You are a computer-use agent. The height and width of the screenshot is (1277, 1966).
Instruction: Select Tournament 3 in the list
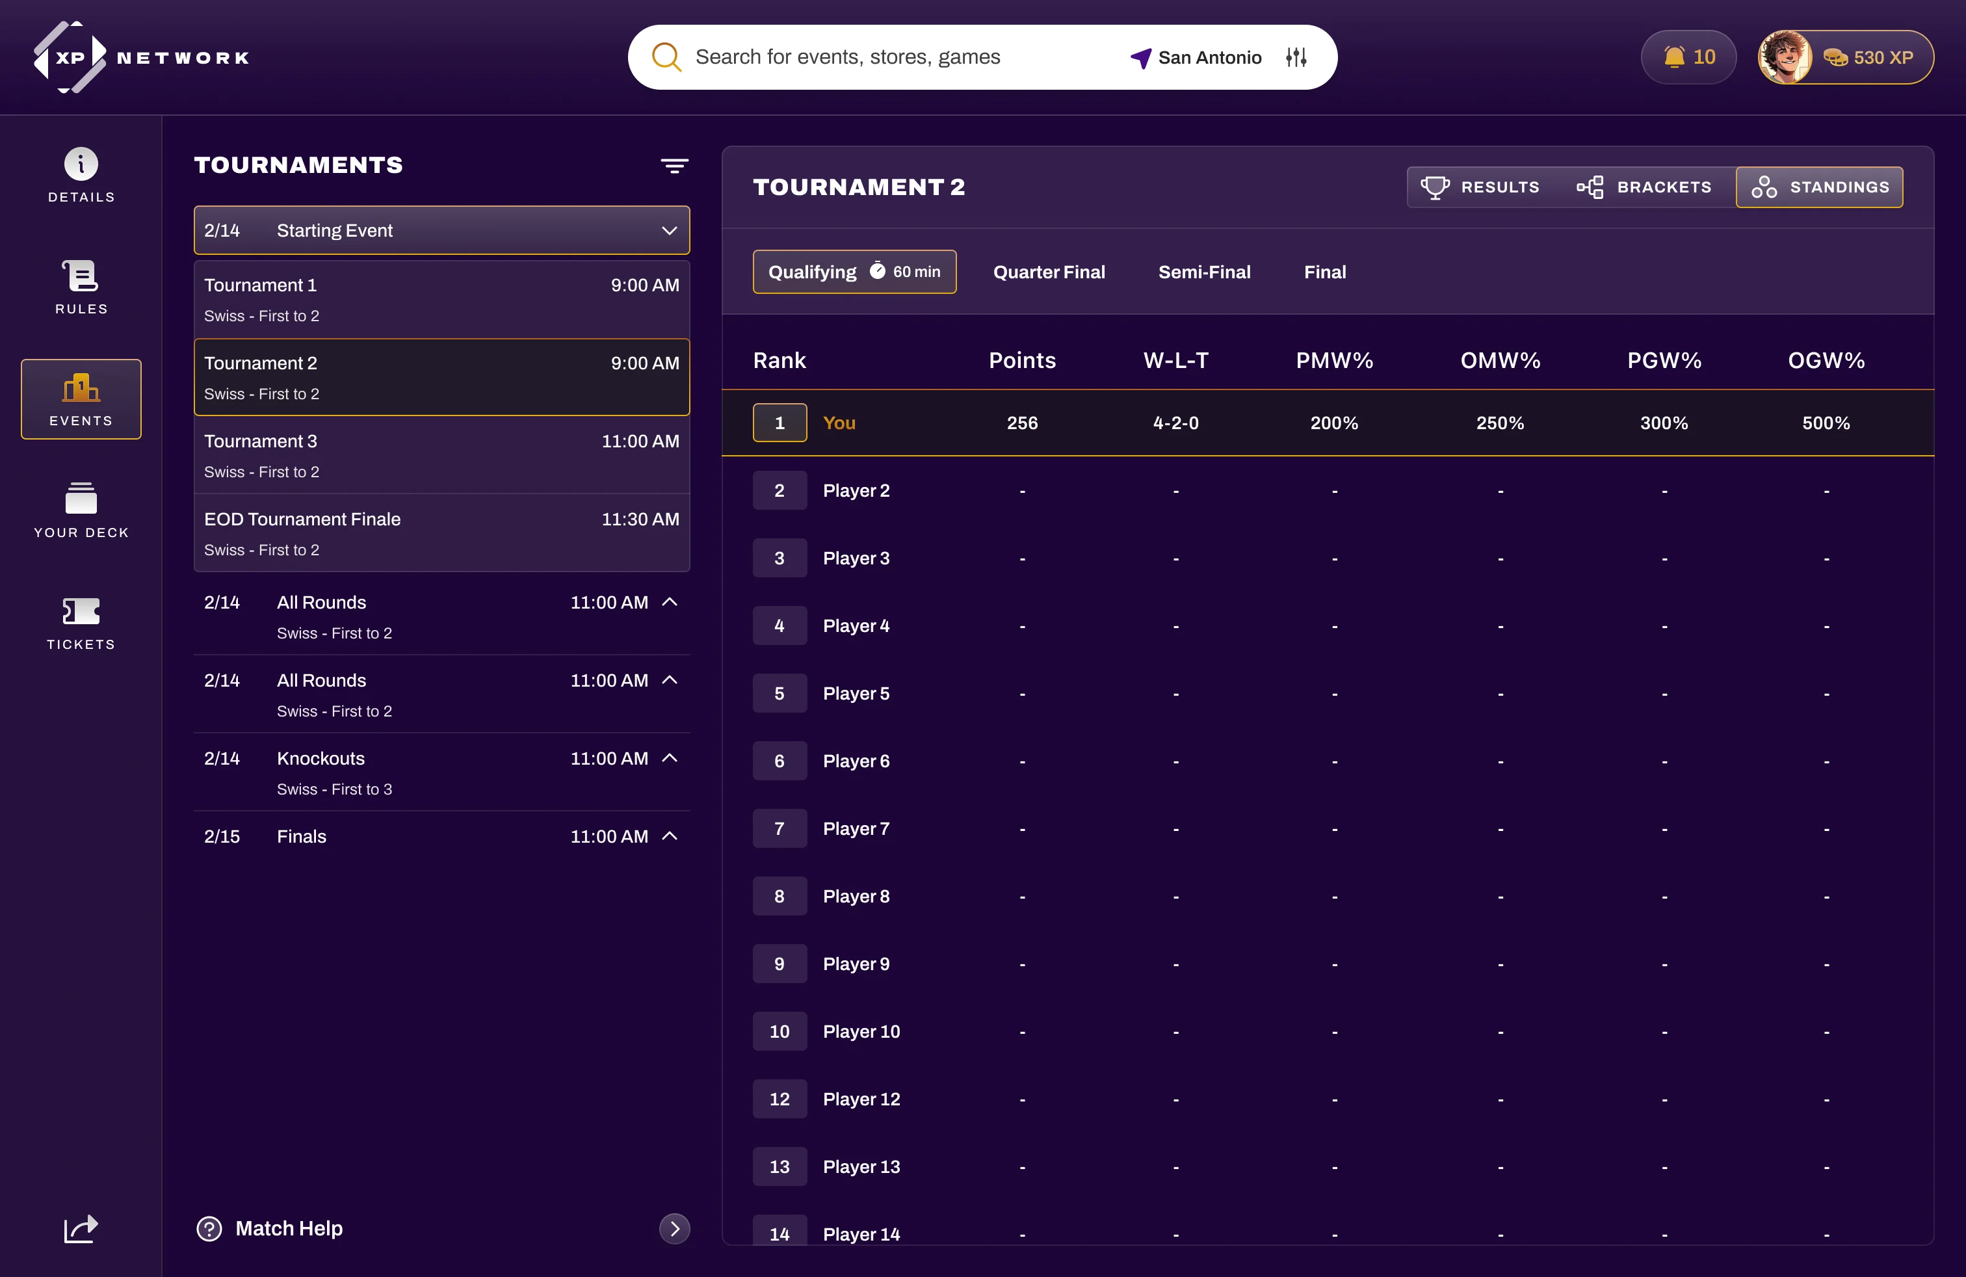pyautogui.click(x=441, y=455)
